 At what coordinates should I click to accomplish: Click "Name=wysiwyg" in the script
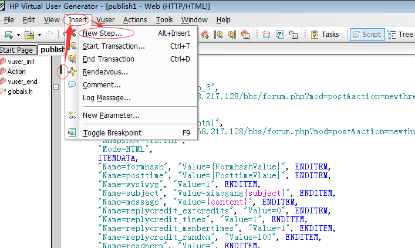(x=130, y=184)
